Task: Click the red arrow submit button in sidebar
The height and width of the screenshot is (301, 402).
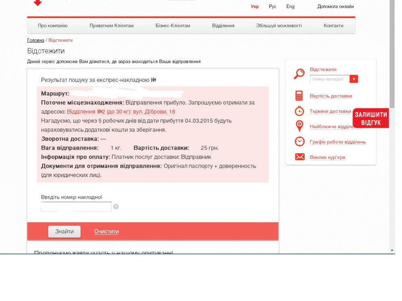Action: pyautogui.click(x=353, y=79)
